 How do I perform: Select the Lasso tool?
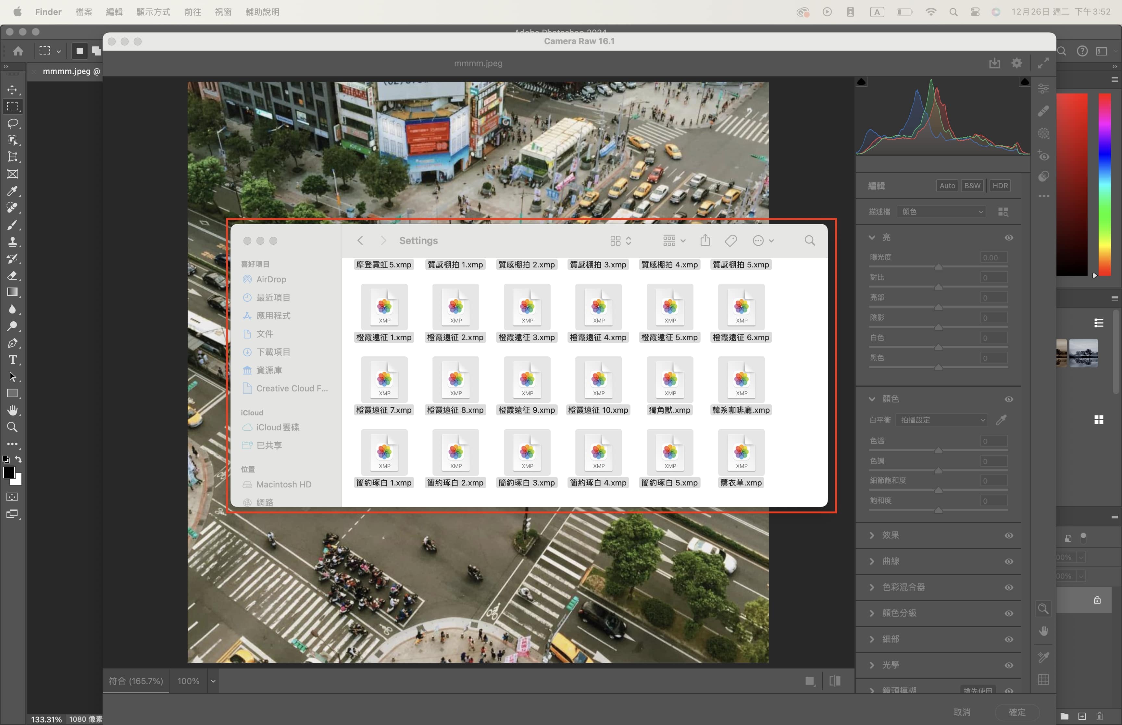[12, 123]
